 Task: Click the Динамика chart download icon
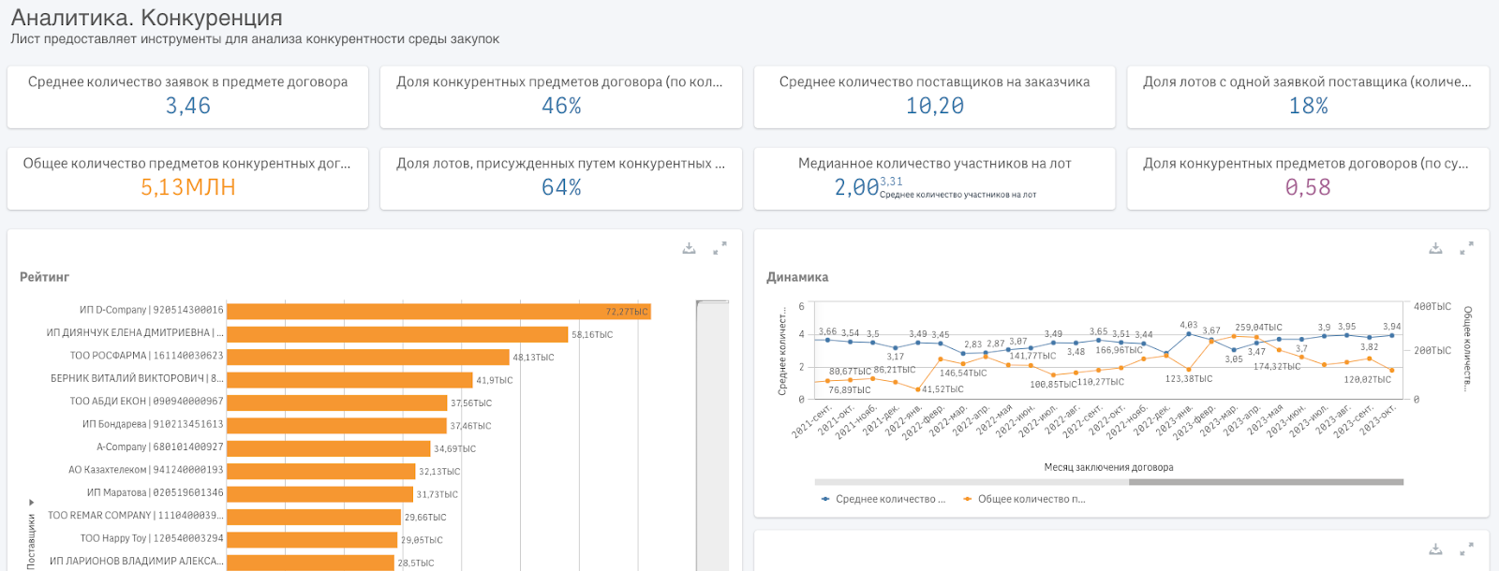coord(1435,248)
